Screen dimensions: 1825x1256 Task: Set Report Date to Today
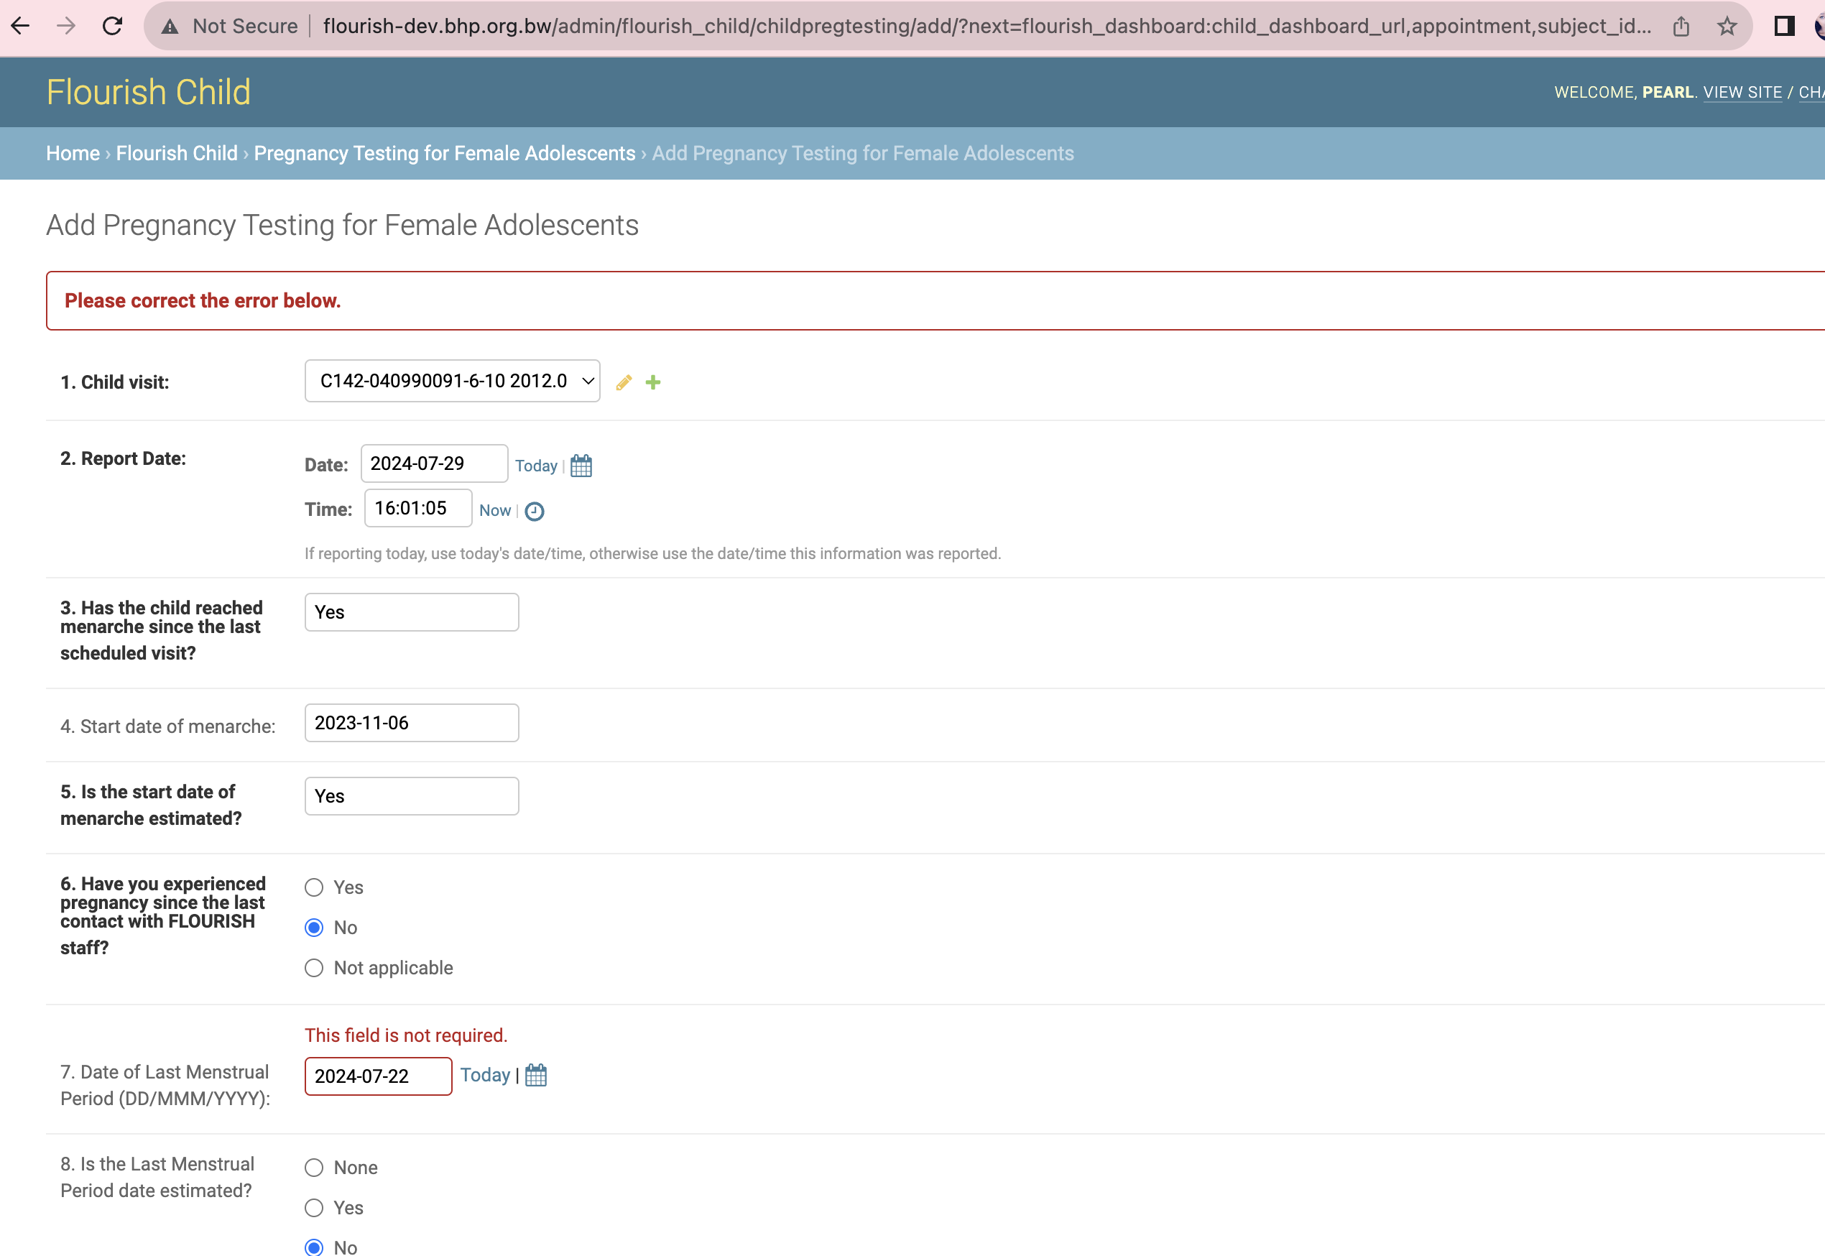point(536,466)
